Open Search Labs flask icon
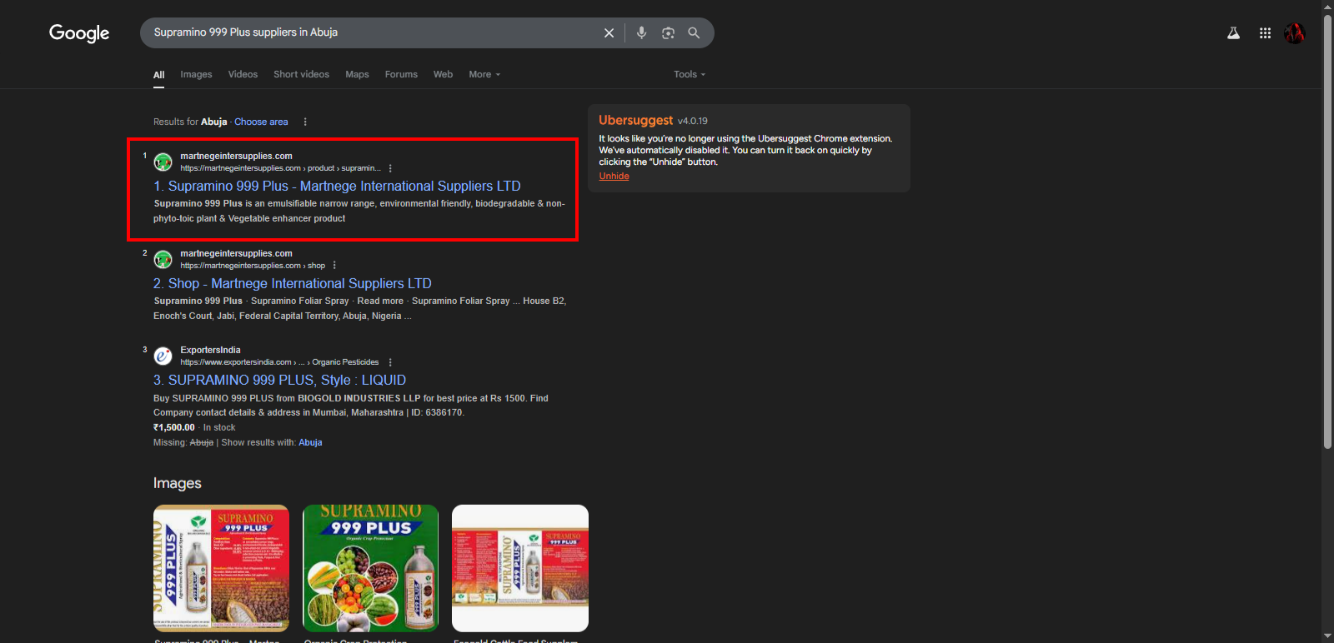 click(1233, 33)
